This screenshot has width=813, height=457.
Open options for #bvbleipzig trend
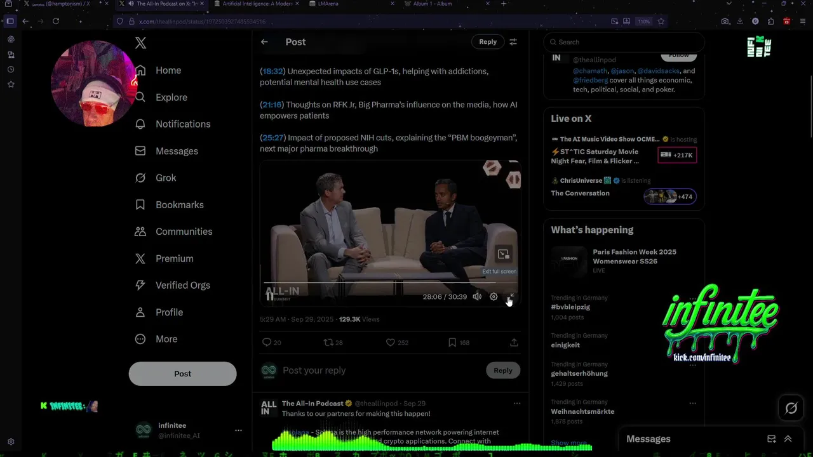693,298
